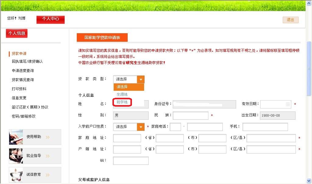Image resolution: width=312 pixels, height=184 pixels.
Task: Expand the 入学前户口性质 dropdown
Action: 140,127
